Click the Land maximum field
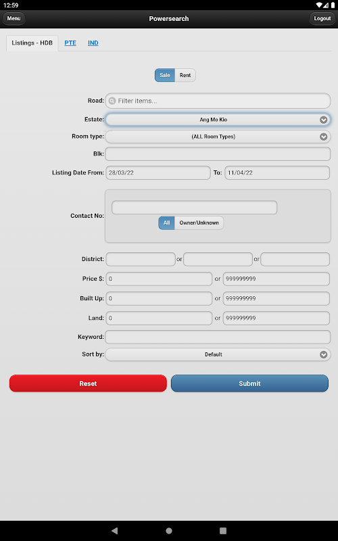This screenshot has width=338, height=541. pyautogui.click(x=276, y=318)
